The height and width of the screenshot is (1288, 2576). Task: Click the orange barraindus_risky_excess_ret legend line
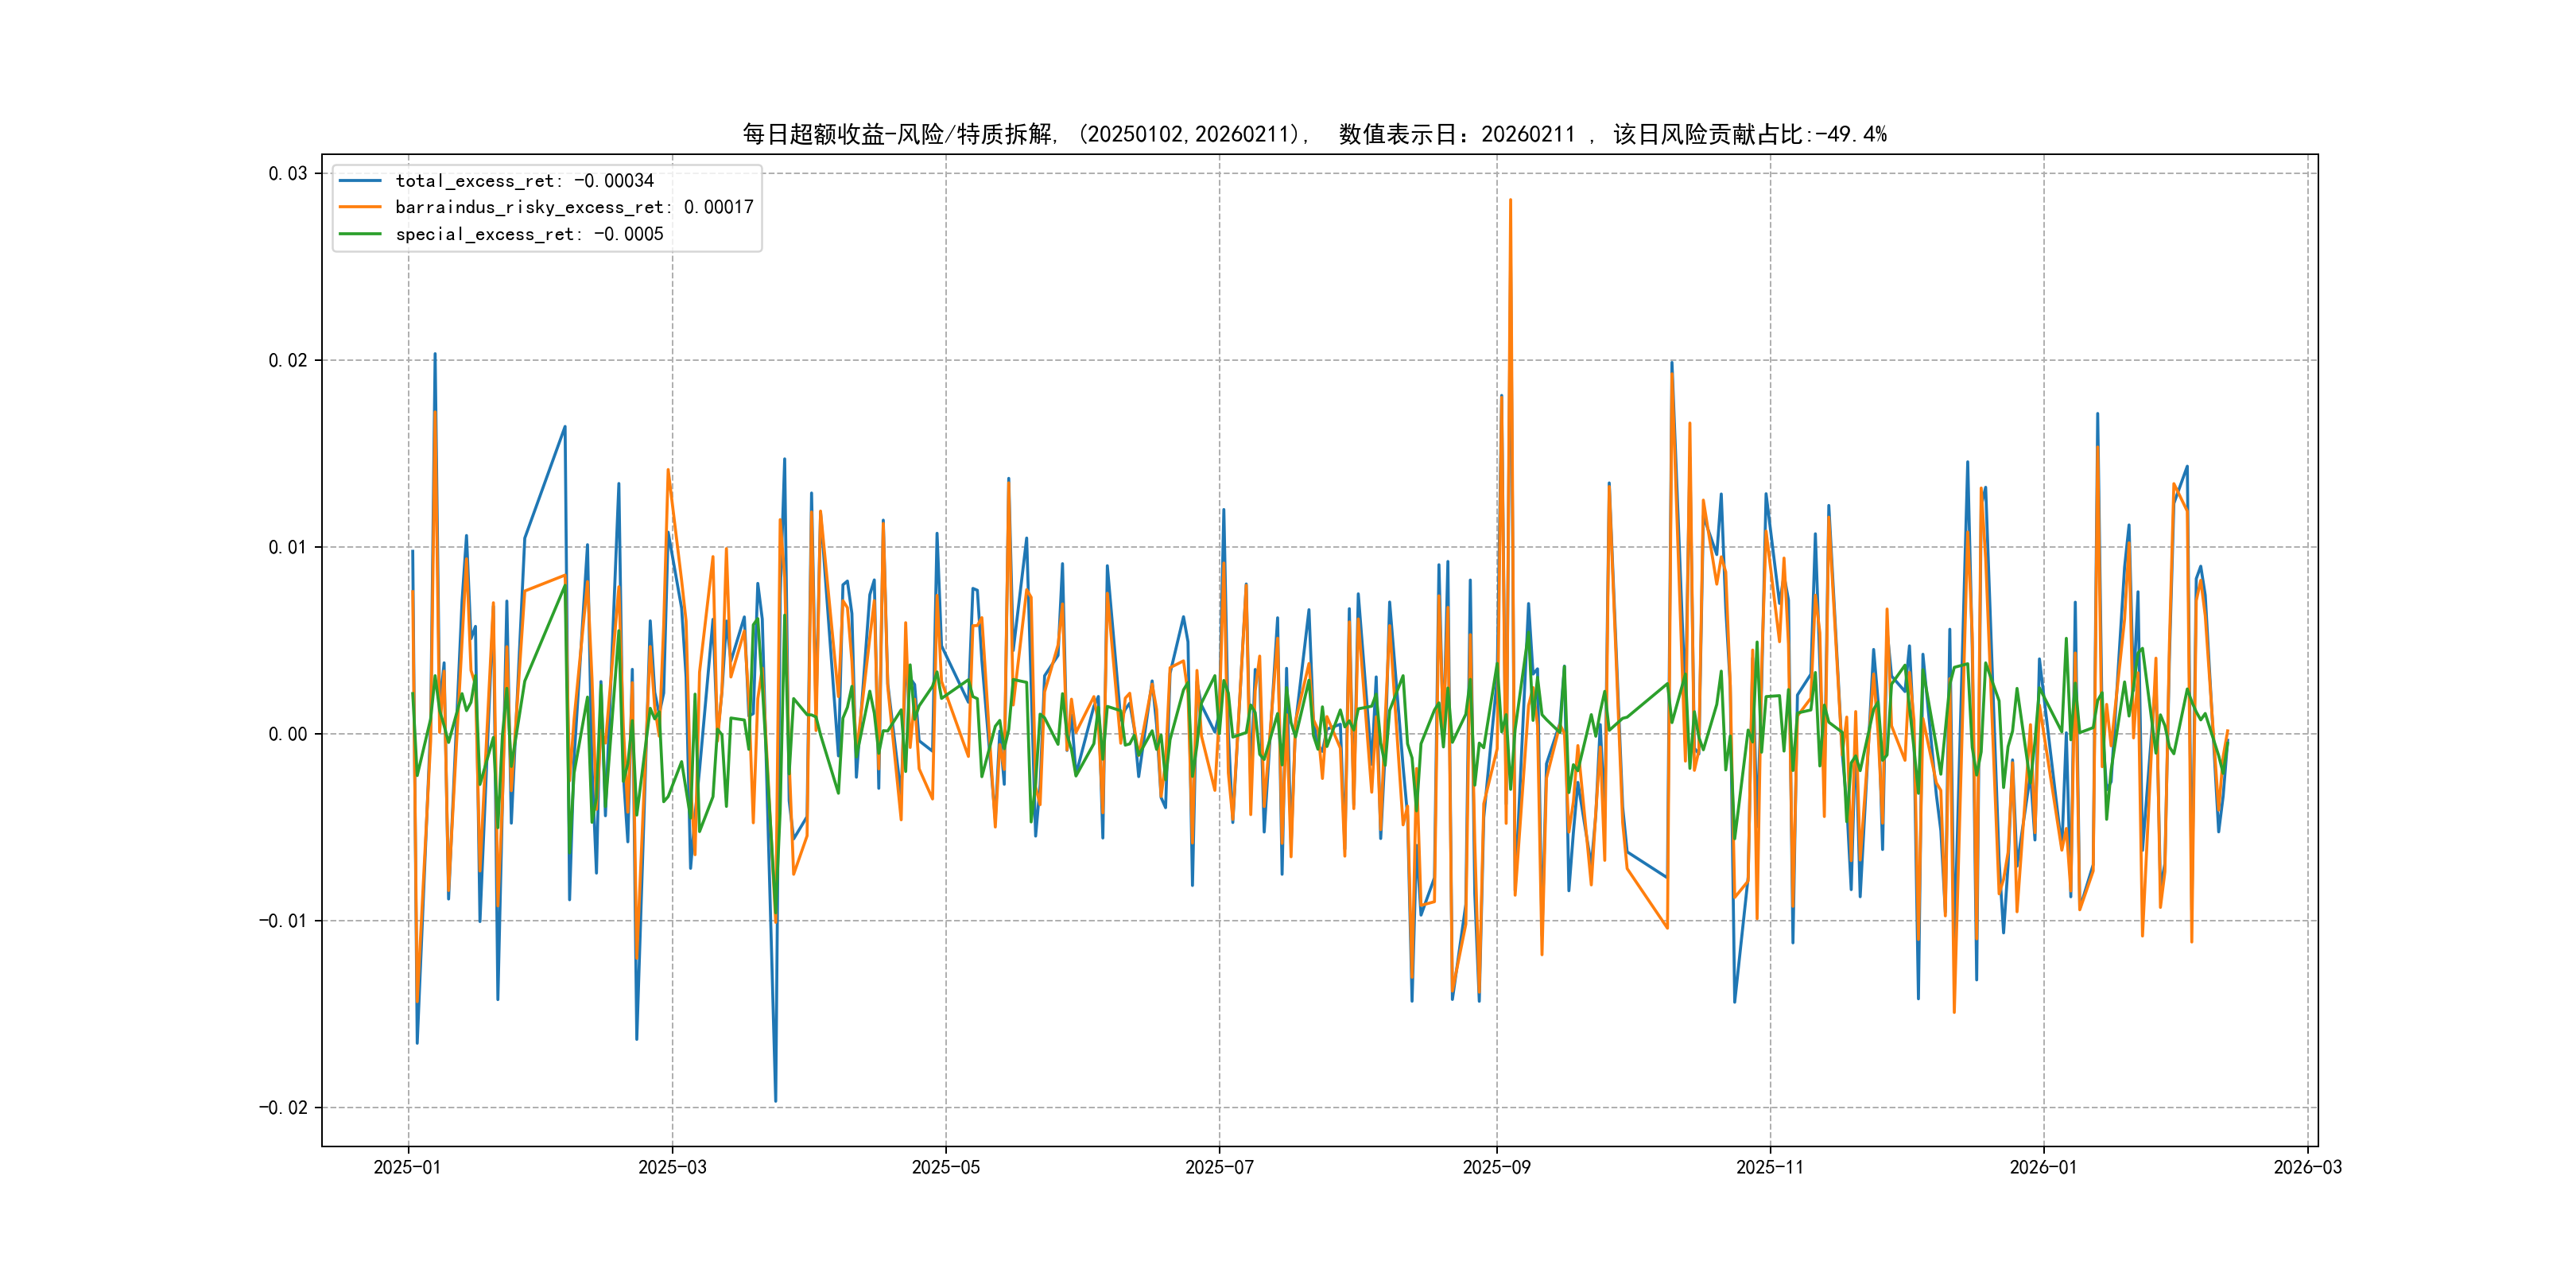(360, 207)
